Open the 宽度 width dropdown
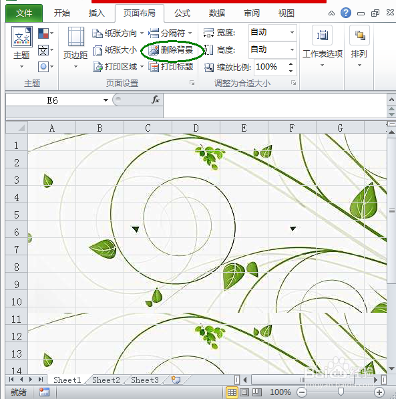The width and height of the screenshot is (396, 399). click(x=292, y=32)
